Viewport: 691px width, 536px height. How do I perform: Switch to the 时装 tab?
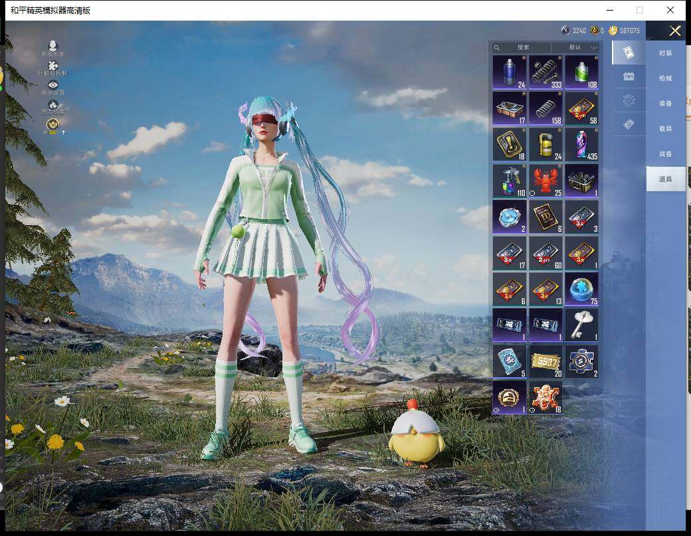pyautogui.click(x=665, y=53)
